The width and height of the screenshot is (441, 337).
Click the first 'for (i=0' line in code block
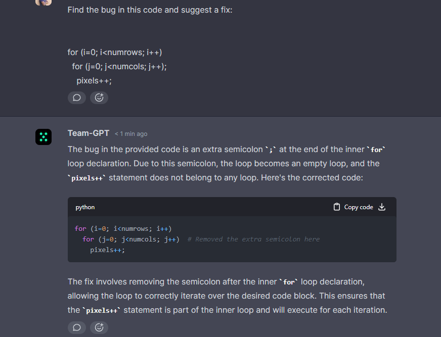[123, 229]
